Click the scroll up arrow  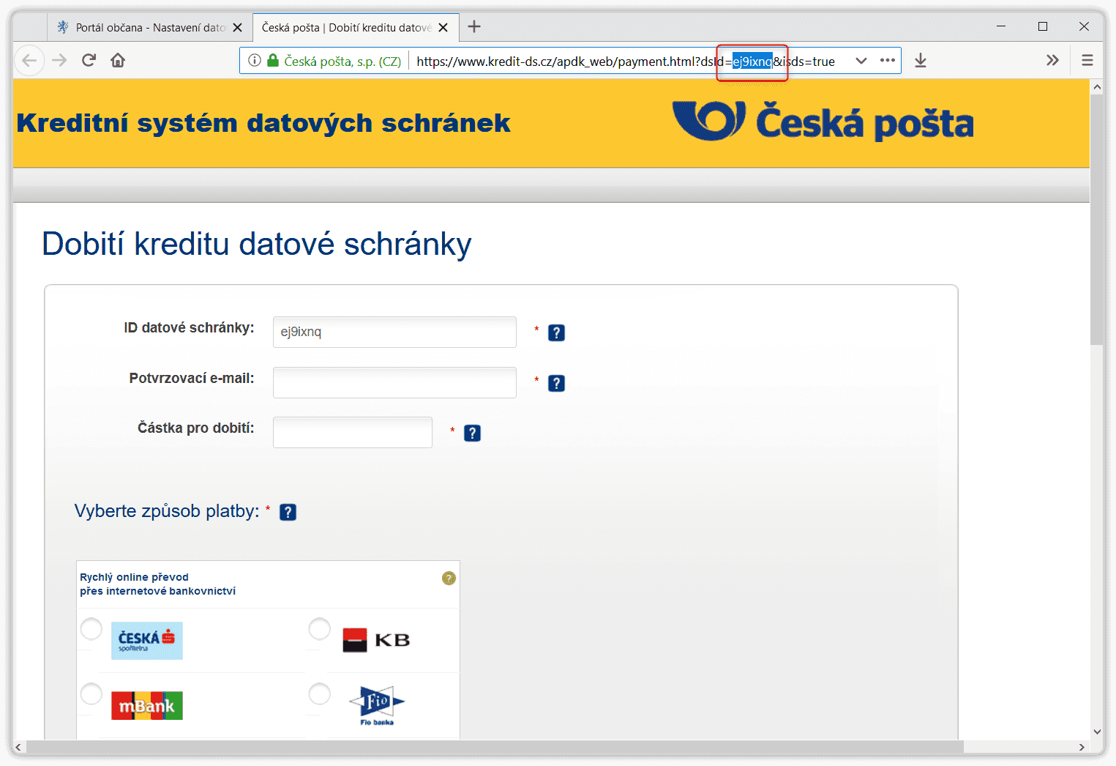click(1096, 87)
